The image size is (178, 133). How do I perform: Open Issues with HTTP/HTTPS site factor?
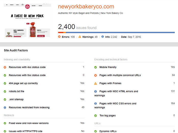[25, 131]
